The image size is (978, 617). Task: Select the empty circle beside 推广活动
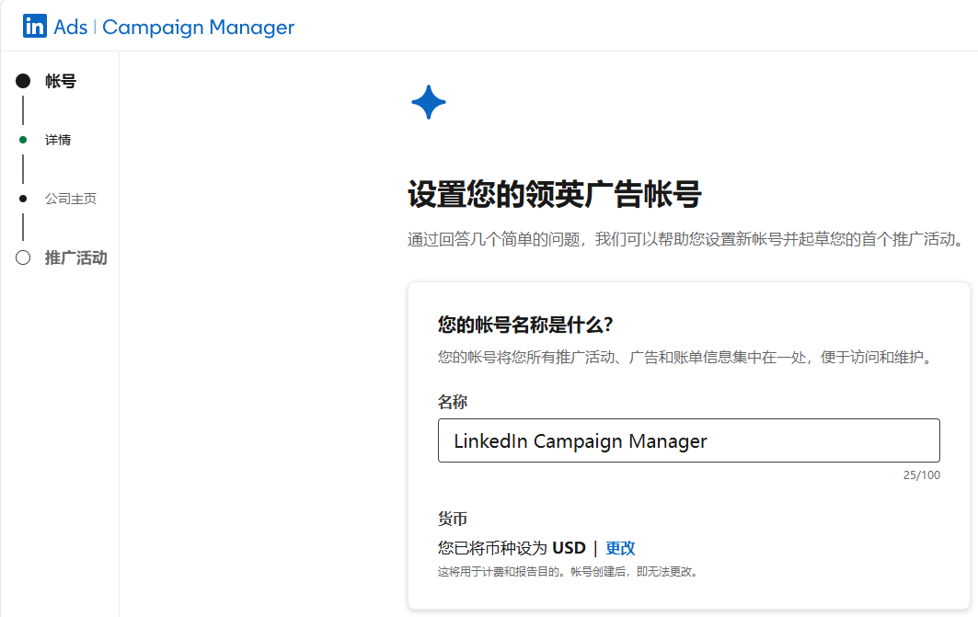(23, 257)
